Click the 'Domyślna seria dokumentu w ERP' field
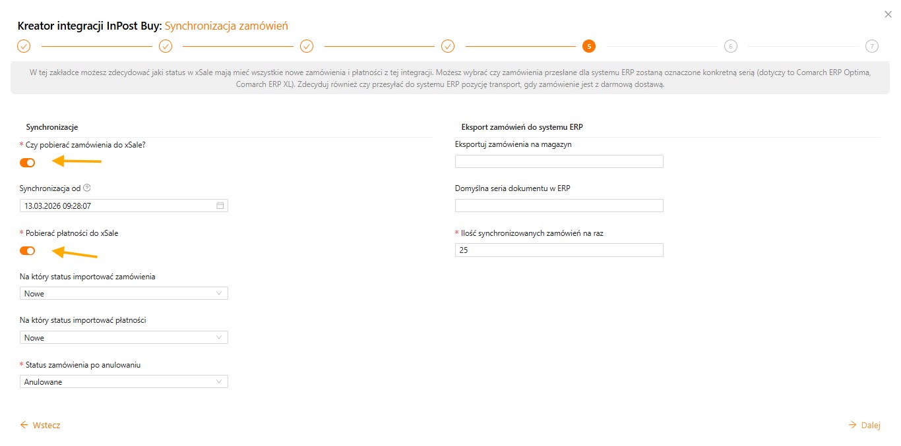Viewport: 901px width, 446px height. coord(559,206)
